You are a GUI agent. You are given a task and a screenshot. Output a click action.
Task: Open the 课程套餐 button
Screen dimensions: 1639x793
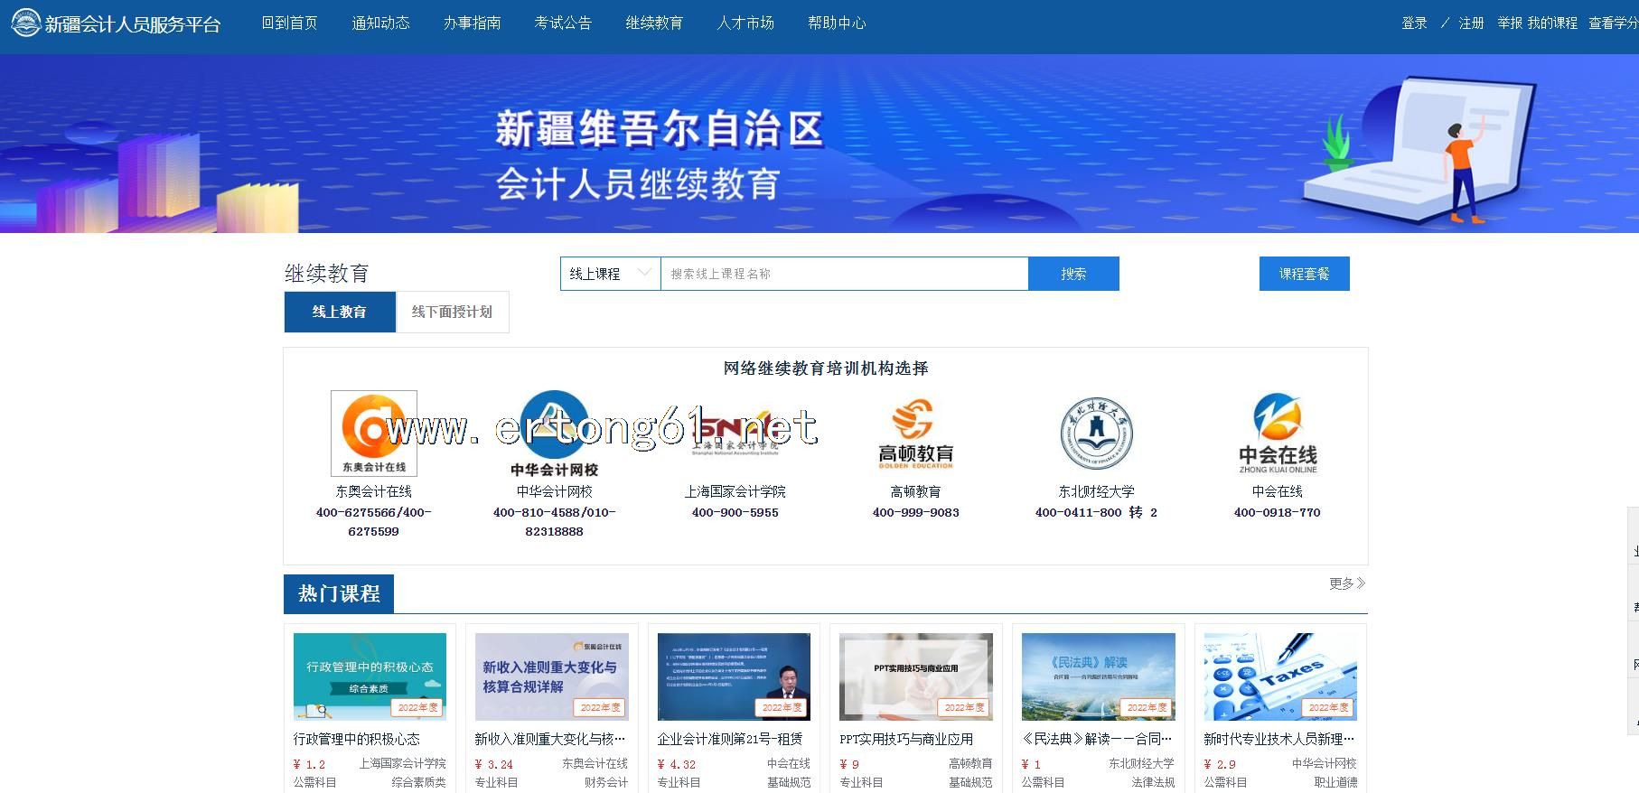1304,274
